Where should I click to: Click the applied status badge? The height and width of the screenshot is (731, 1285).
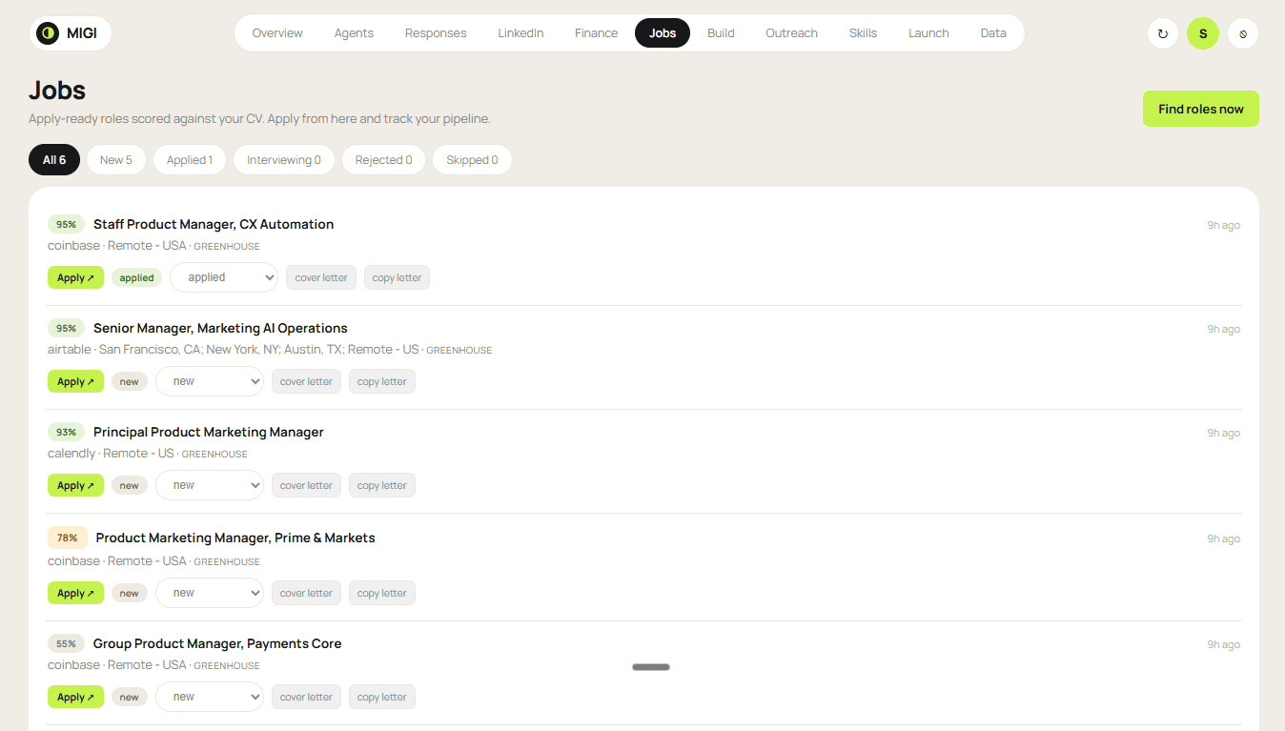click(136, 278)
